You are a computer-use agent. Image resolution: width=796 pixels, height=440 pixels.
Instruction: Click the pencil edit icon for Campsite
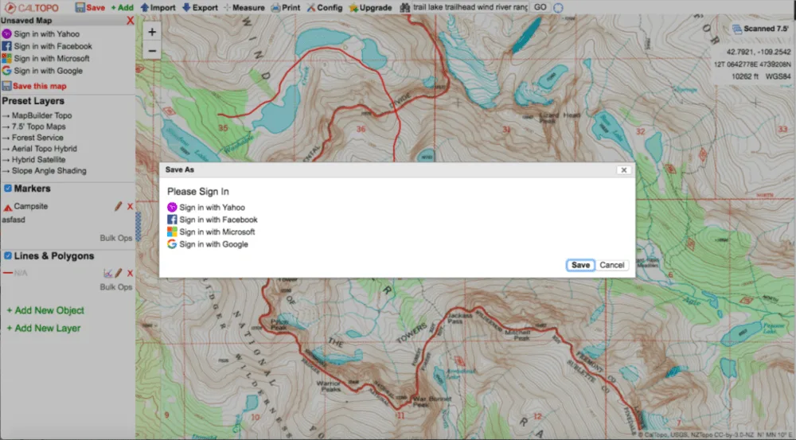pos(118,206)
